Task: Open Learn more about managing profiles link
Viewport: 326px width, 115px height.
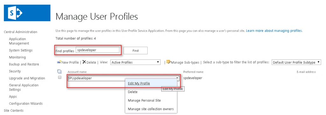Action: tap(274, 31)
